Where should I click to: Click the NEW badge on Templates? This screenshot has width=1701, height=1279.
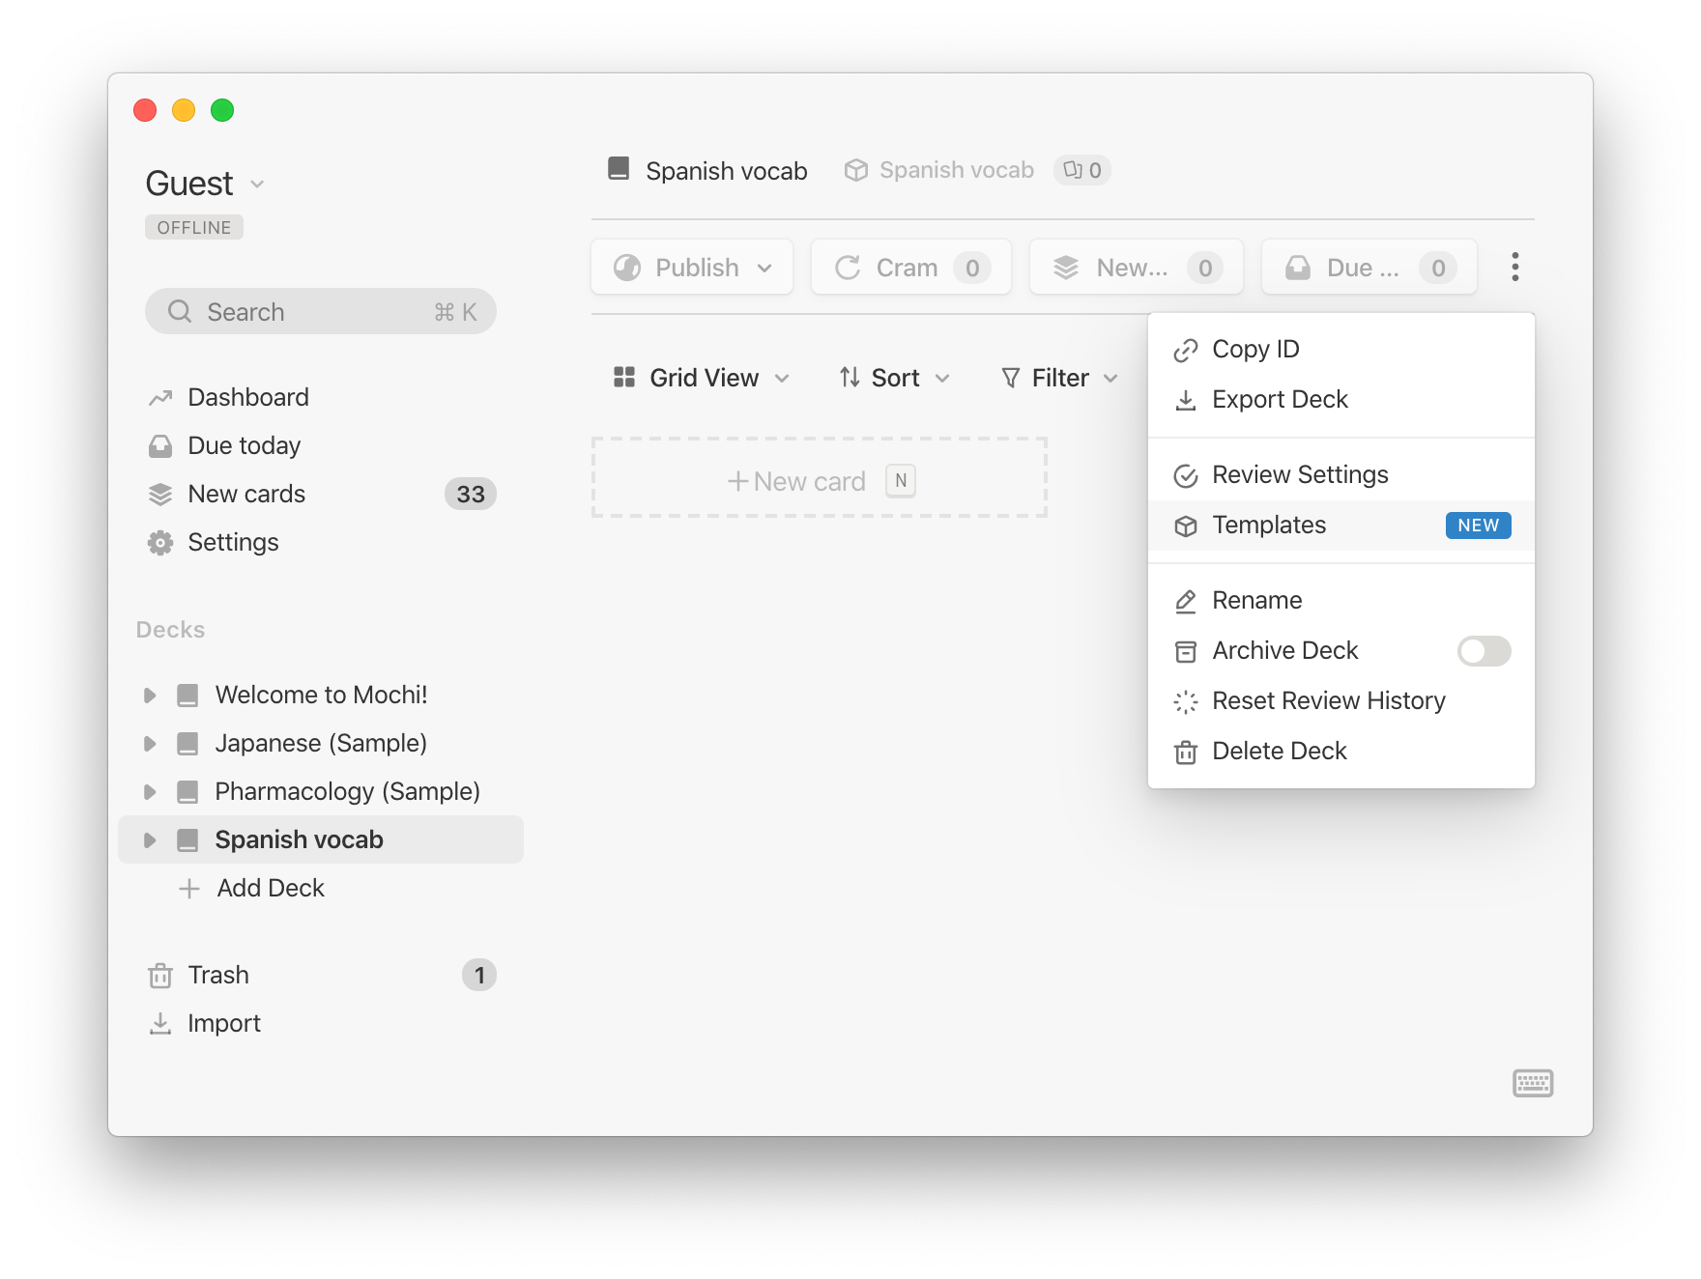[x=1479, y=526]
